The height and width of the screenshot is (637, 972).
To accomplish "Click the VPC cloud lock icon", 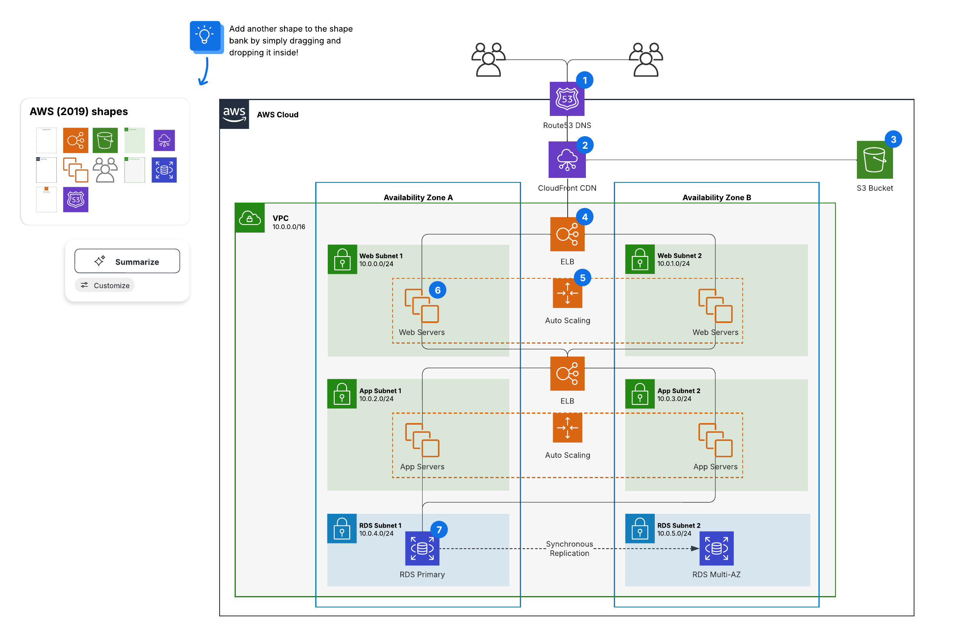I will tap(250, 218).
